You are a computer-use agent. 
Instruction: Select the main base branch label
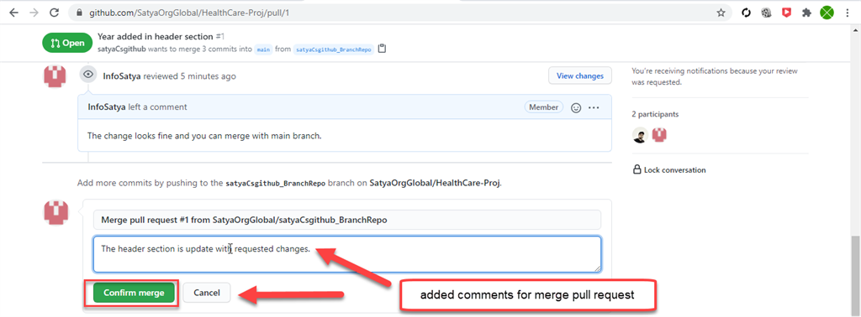[263, 49]
